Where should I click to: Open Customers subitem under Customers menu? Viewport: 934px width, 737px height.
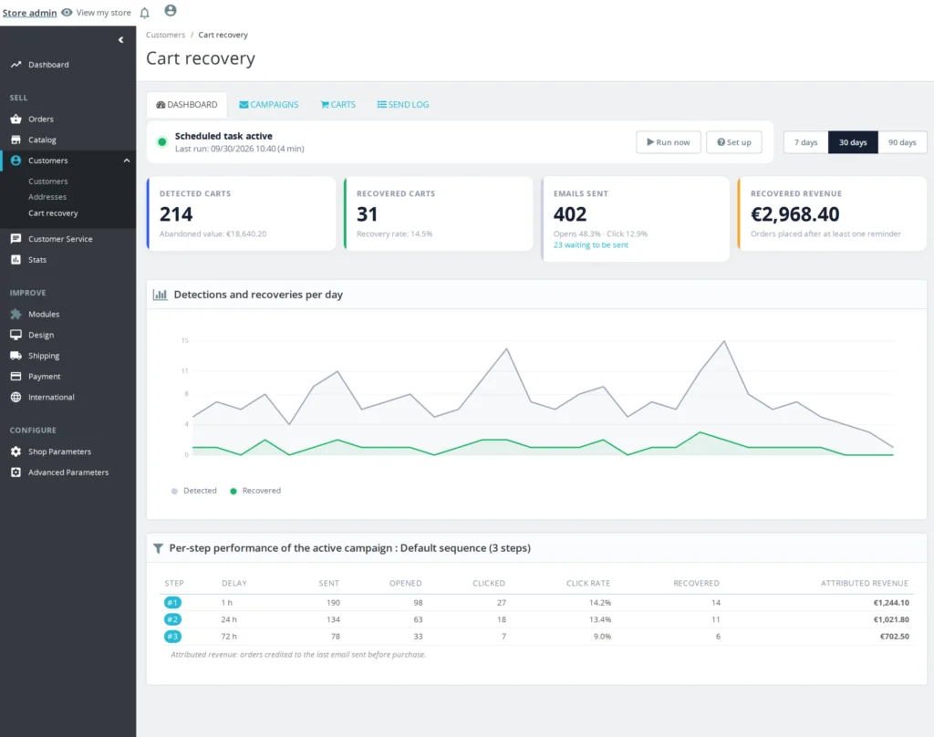(48, 182)
